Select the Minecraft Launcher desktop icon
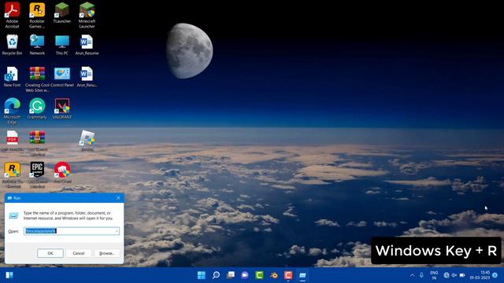504x283 pixels. 87,15
